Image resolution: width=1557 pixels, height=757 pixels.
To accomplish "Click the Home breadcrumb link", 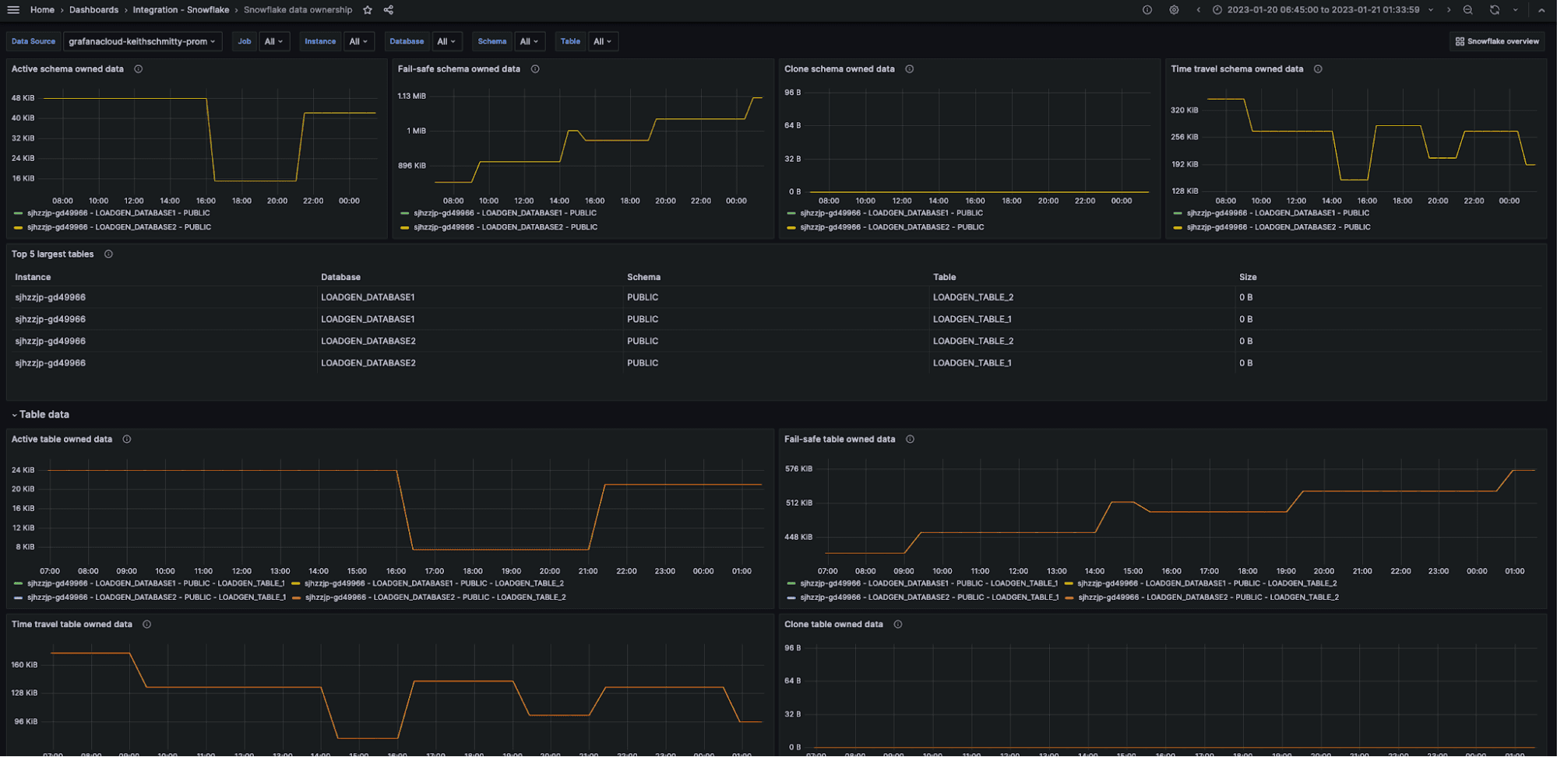I will (43, 9).
